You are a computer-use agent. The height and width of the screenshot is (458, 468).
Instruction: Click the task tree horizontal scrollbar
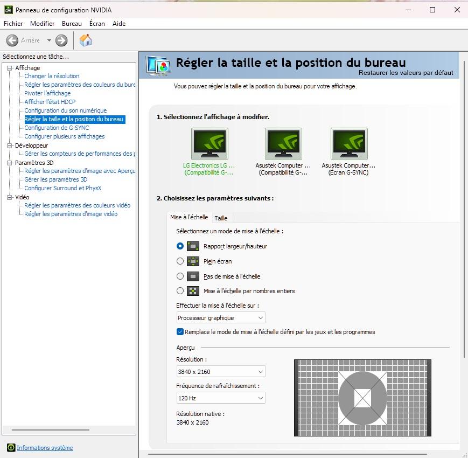(x=51, y=430)
